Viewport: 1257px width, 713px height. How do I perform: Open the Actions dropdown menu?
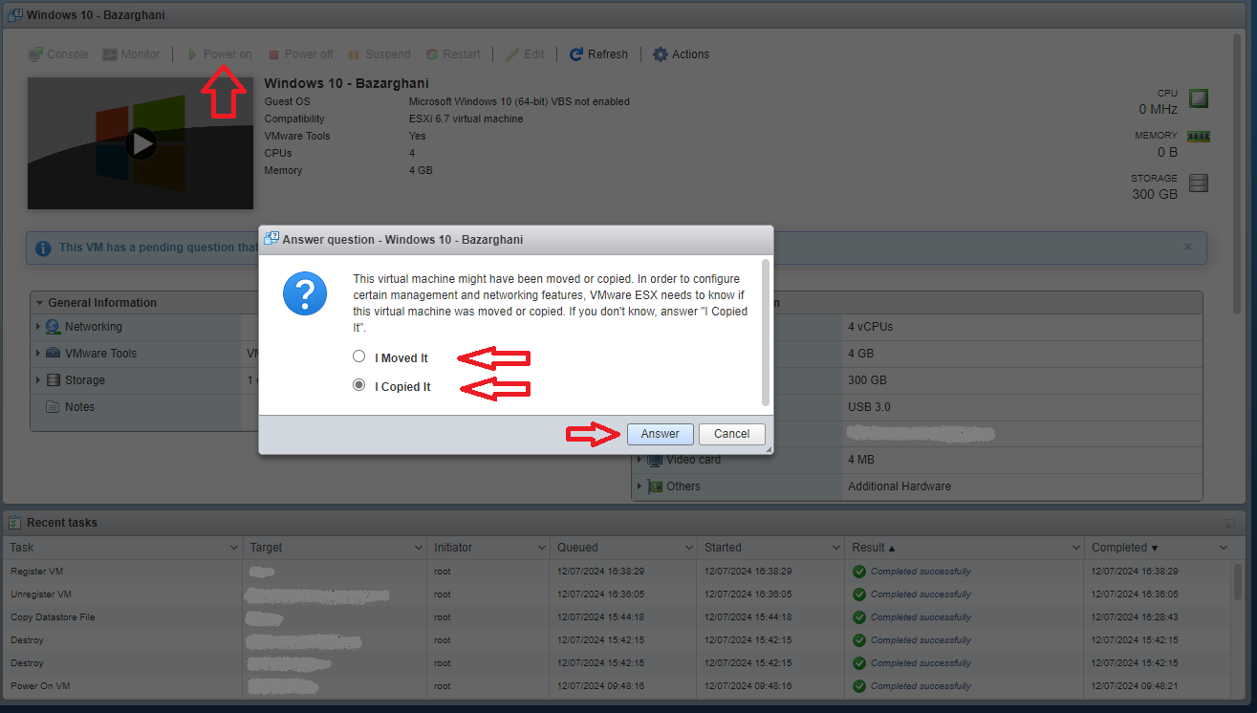tap(681, 54)
